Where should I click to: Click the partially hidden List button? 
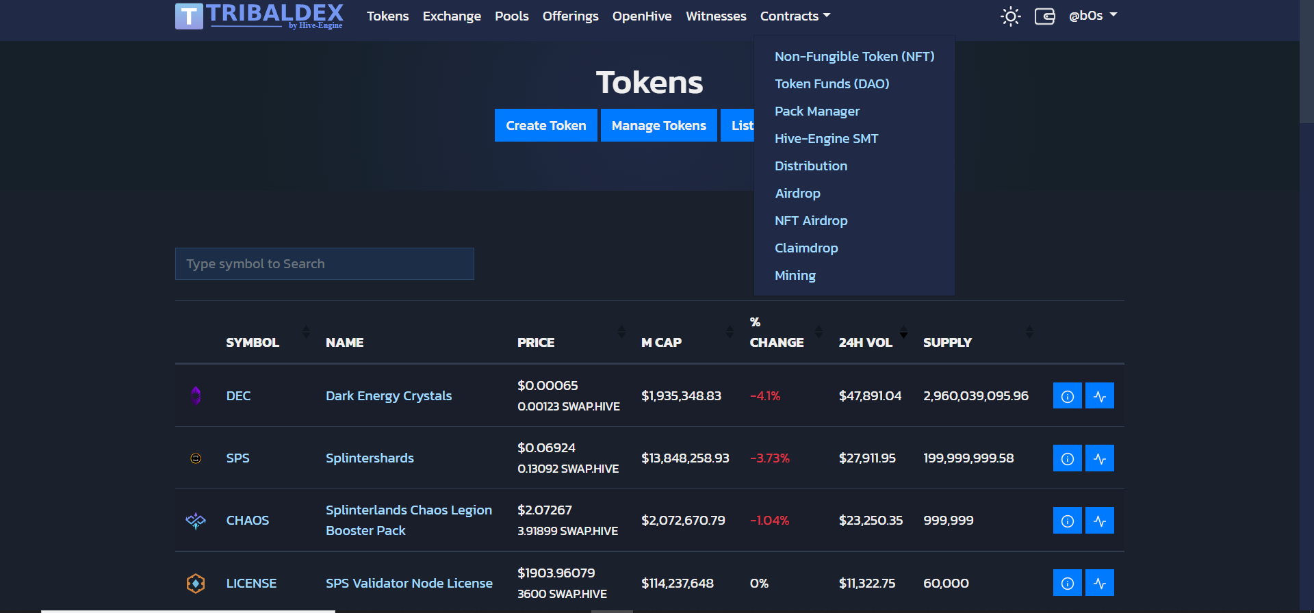coord(738,125)
